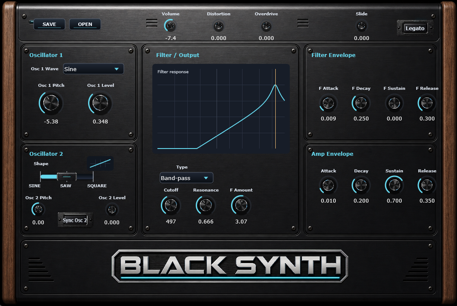
Task: Click the Filter Envelope panel title
Action: click(334, 55)
